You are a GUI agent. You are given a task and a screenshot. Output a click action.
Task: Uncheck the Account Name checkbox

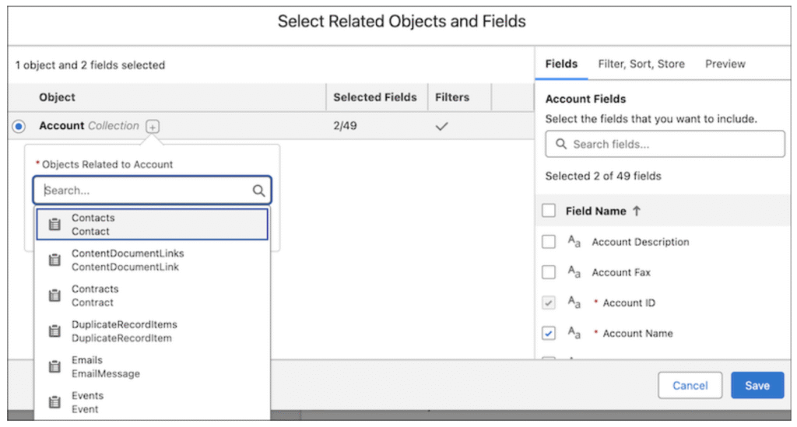(x=549, y=333)
